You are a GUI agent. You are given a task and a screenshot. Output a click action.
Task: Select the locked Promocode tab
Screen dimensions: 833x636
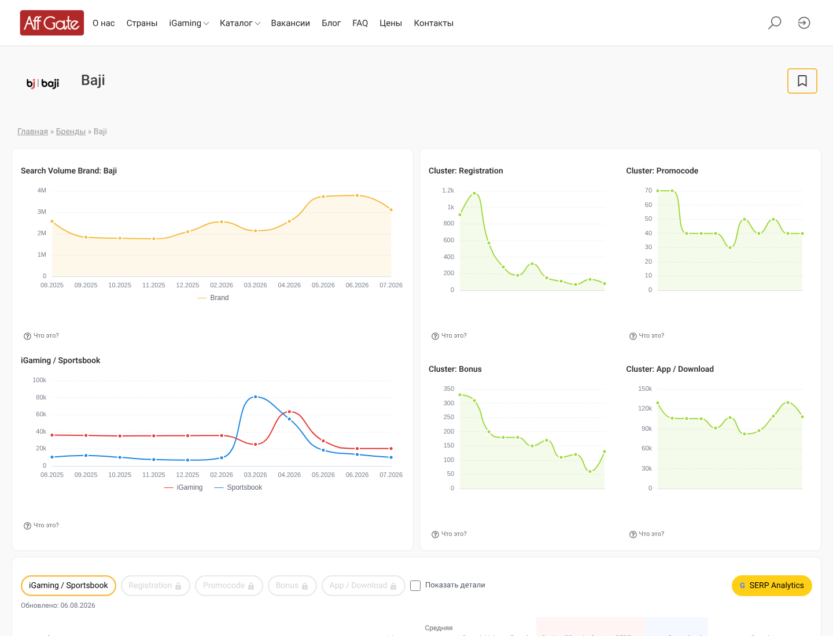229,586
